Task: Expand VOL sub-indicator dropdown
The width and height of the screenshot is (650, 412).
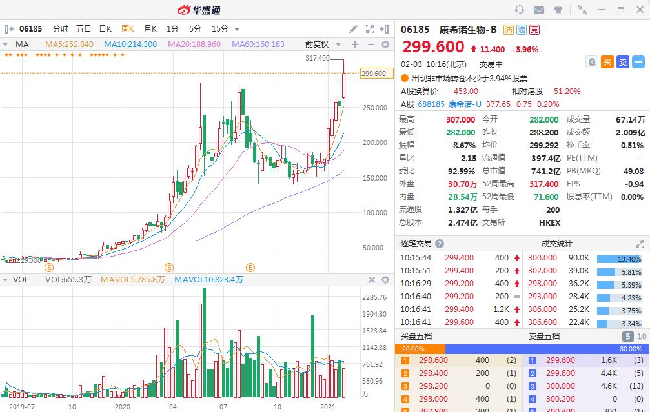Action: pyautogui.click(x=5, y=280)
